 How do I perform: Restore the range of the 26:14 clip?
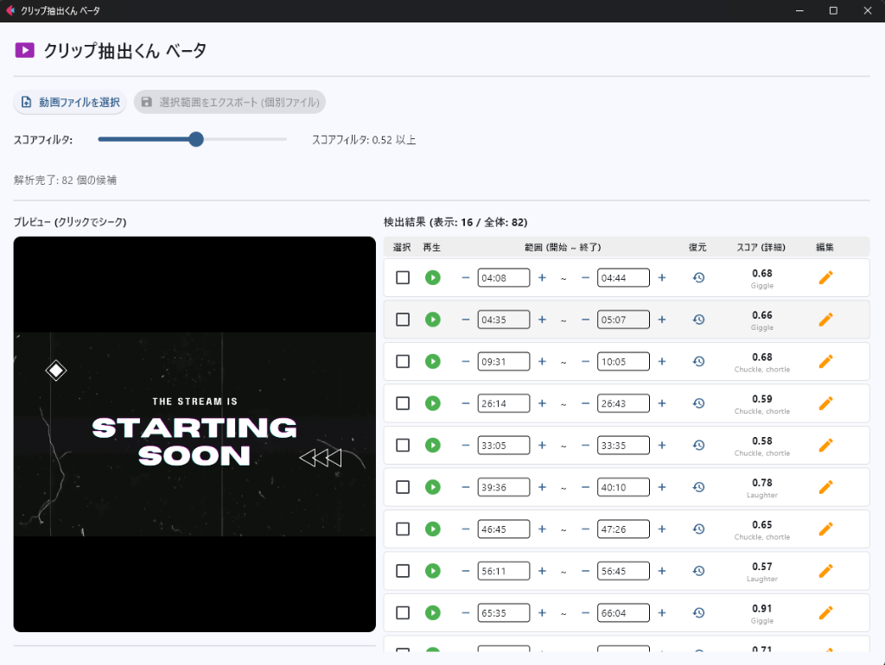tap(698, 403)
